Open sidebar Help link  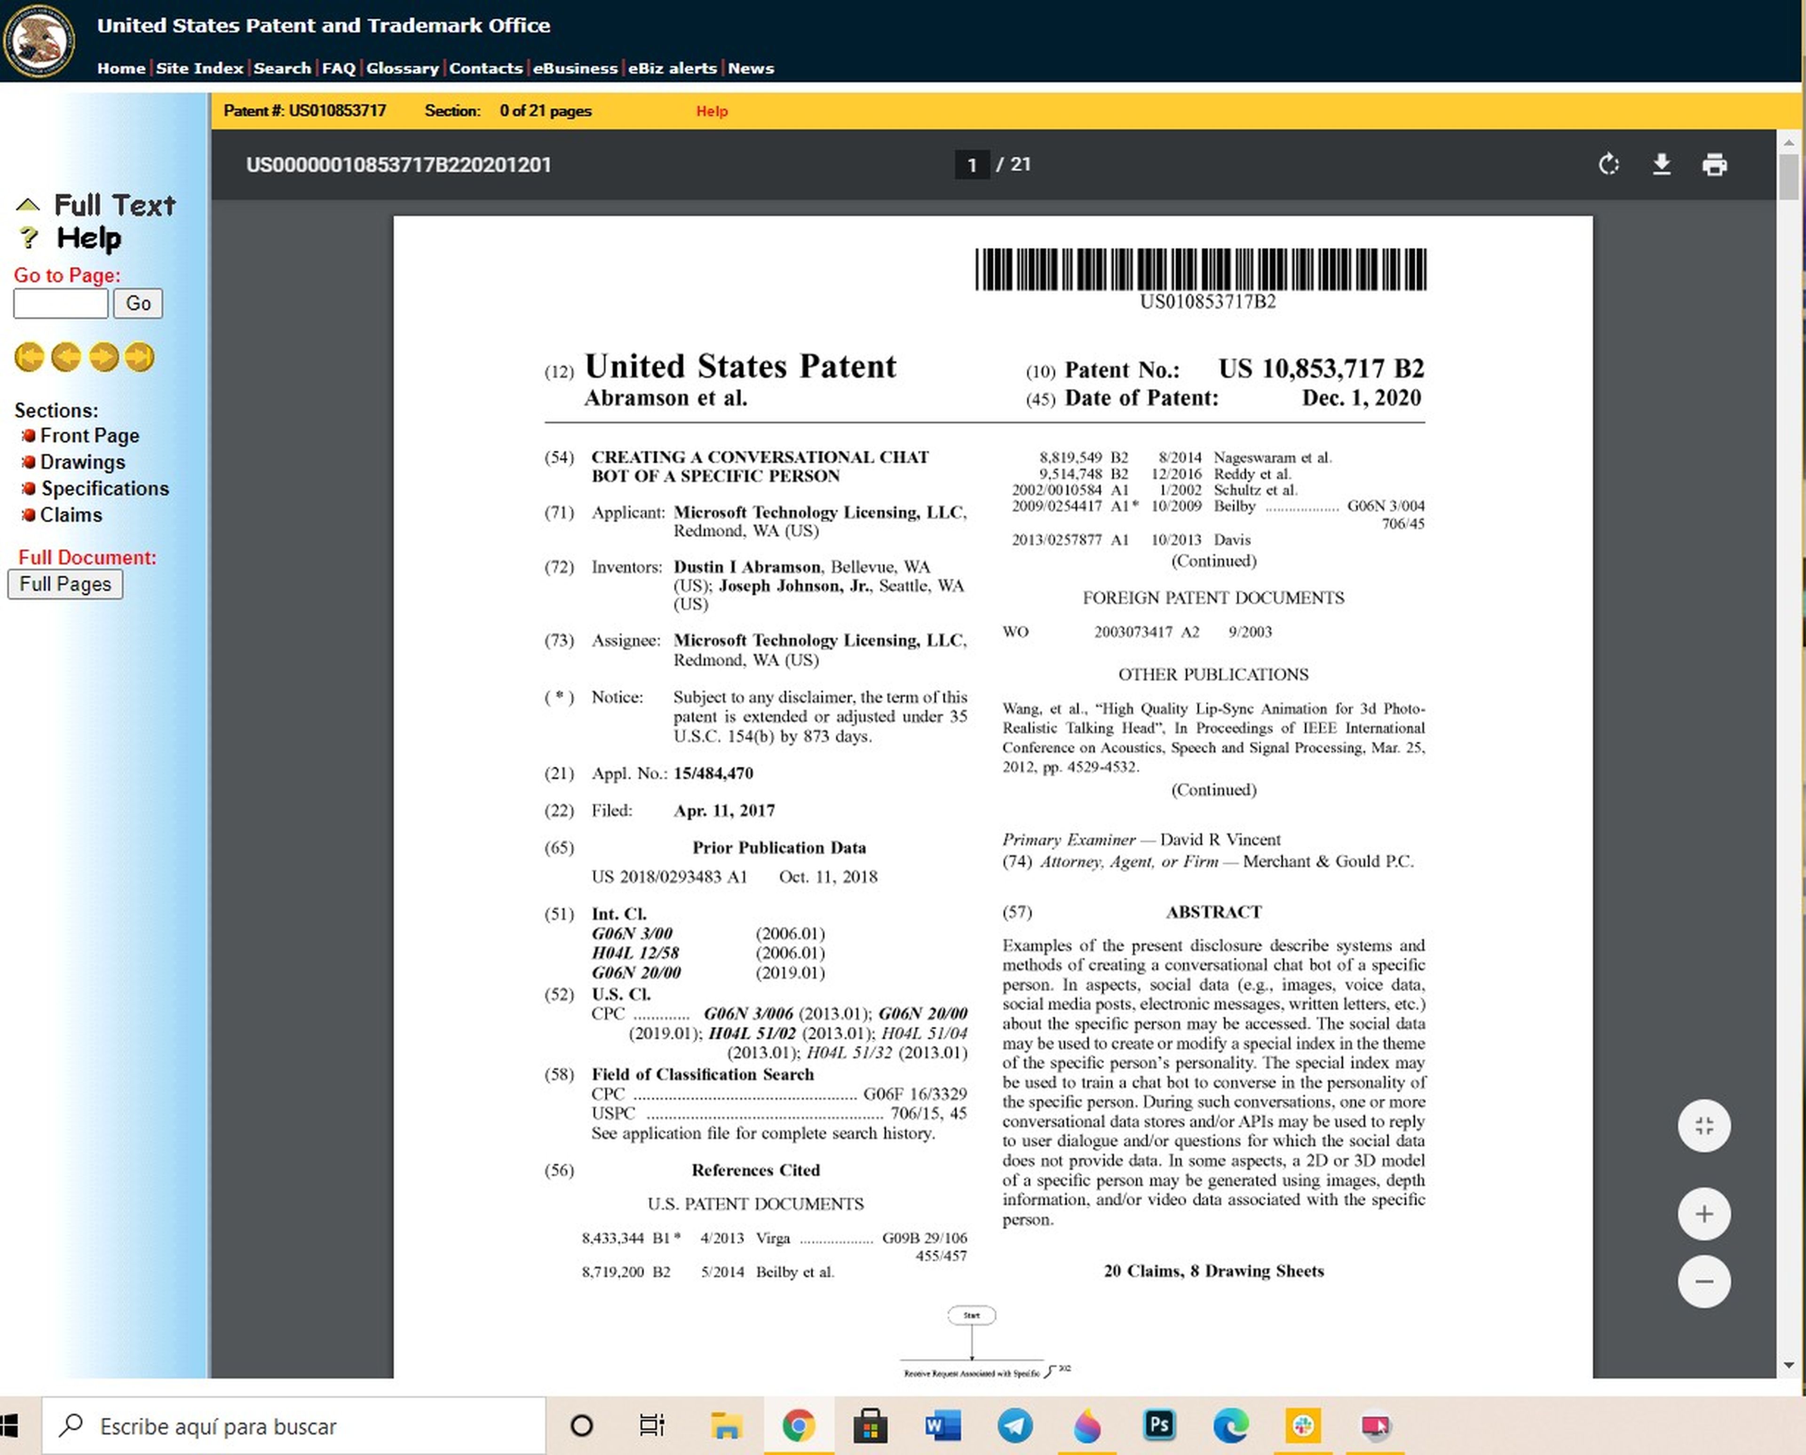89,238
